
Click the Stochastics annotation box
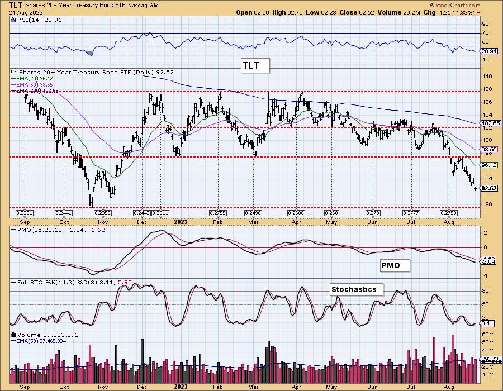click(x=357, y=290)
